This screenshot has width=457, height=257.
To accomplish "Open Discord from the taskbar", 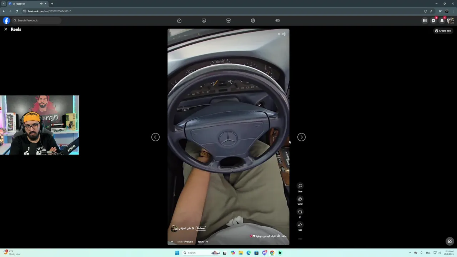I will (264, 253).
